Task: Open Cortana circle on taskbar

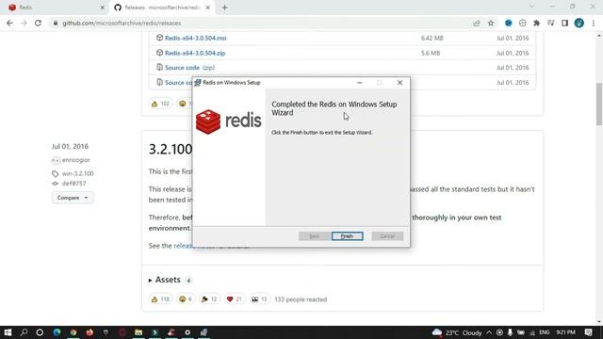Action: 40,332
